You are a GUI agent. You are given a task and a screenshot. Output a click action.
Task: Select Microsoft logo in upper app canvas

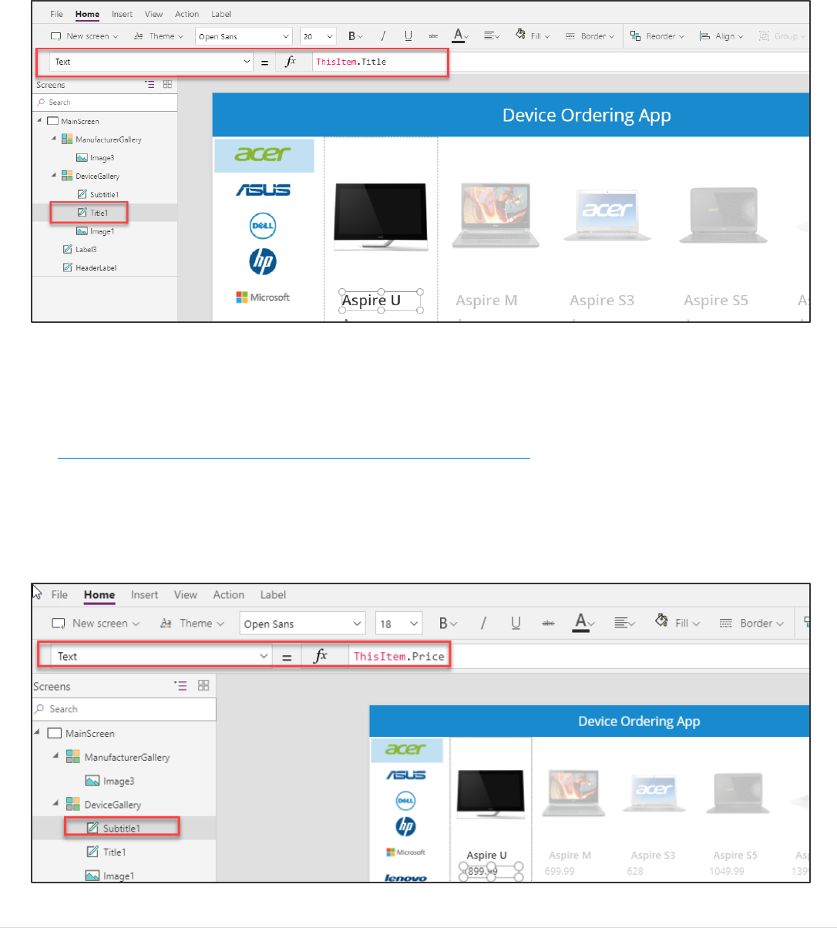click(263, 298)
